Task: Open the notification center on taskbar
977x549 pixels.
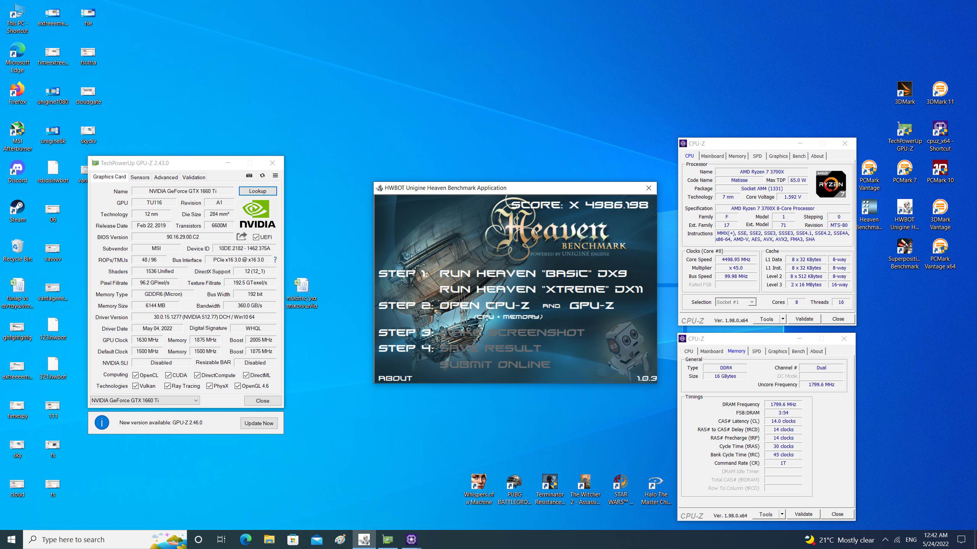Action: point(961,539)
